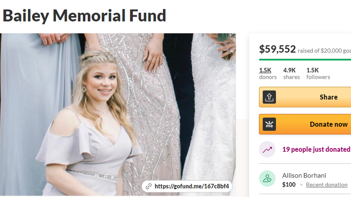
Task: Select donor name Allison Borhani
Action: click(304, 175)
